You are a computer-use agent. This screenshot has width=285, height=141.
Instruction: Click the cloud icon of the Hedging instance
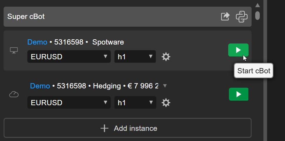tap(14, 94)
